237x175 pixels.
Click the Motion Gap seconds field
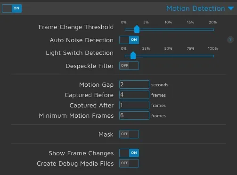coord(134,84)
